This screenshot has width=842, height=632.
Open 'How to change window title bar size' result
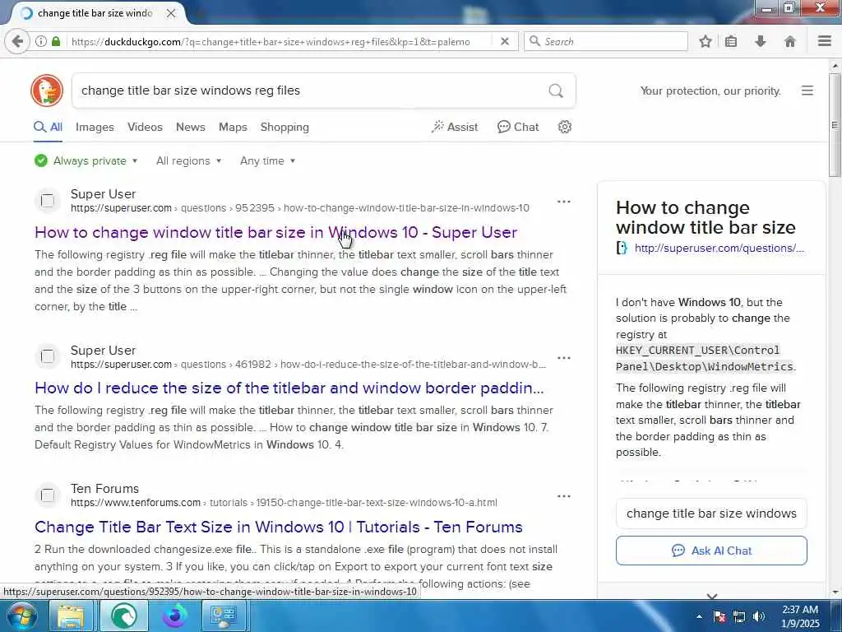276,232
